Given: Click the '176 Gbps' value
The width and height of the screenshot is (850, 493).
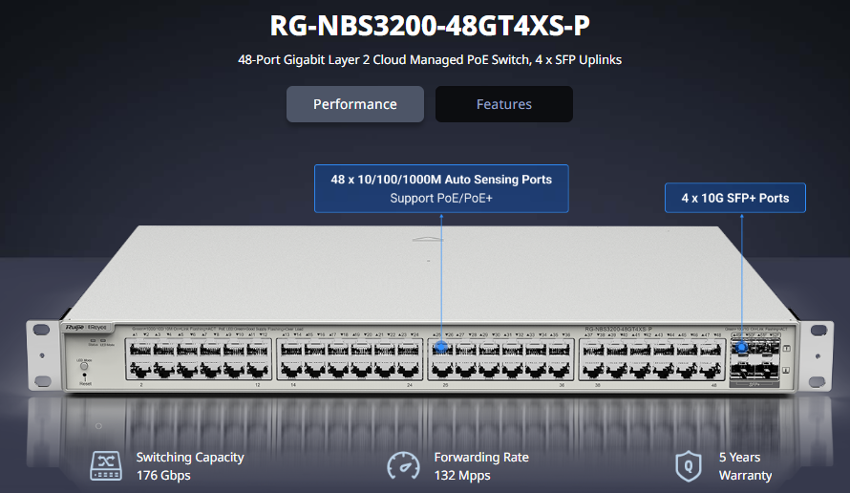Looking at the screenshot, I should pos(163,475).
